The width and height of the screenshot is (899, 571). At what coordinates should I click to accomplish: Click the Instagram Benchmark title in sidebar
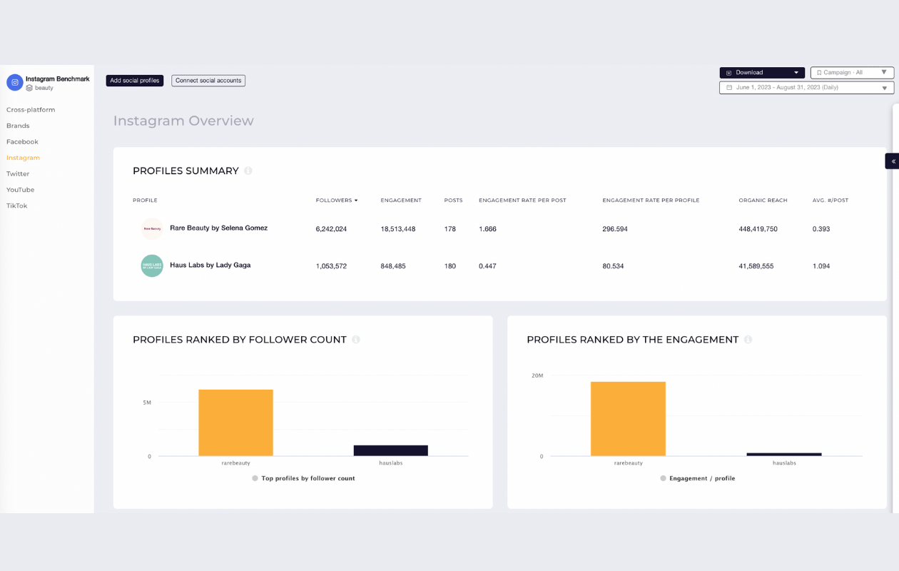[58, 79]
